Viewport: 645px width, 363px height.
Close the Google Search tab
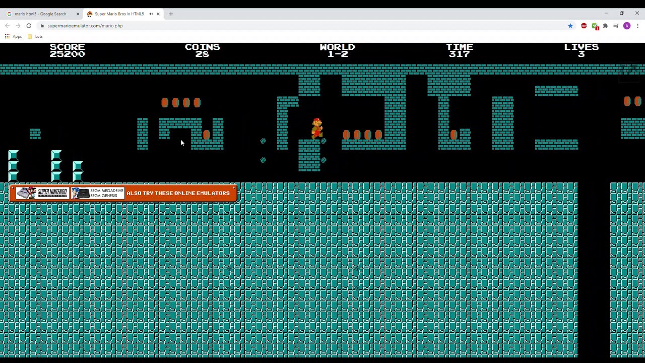point(78,14)
